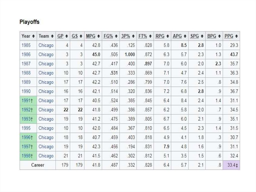The width and height of the screenshot is (256, 192).
Task: Sort by BPG using its sort arrows
Action: pyautogui.click(x=219, y=36)
